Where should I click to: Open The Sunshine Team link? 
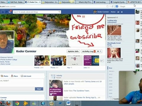[x=81, y=91]
